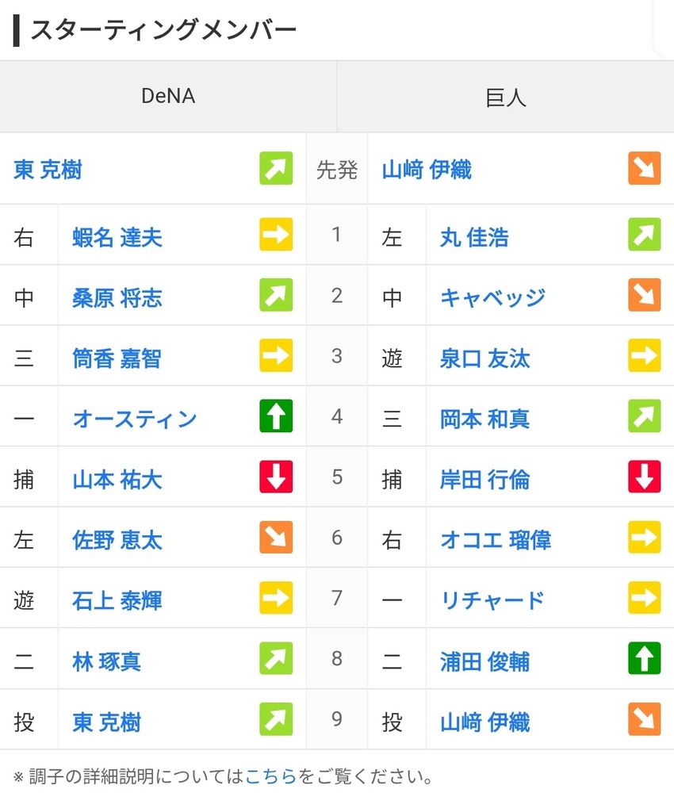Click the 石上 泰輝 name link
Image resolution: width=674 pixels, height=793 pixels.
[117, 600]
